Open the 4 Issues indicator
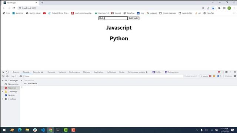This screenshot has height=133, width=237. click(211, 76)
